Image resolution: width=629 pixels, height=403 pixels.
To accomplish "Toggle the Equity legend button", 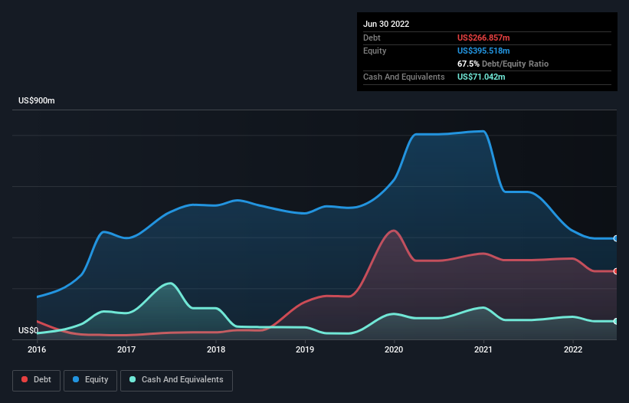I will pos(90,380).
